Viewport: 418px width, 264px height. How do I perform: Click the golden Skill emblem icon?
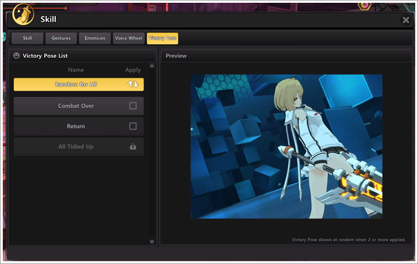(x=23, y=14)
